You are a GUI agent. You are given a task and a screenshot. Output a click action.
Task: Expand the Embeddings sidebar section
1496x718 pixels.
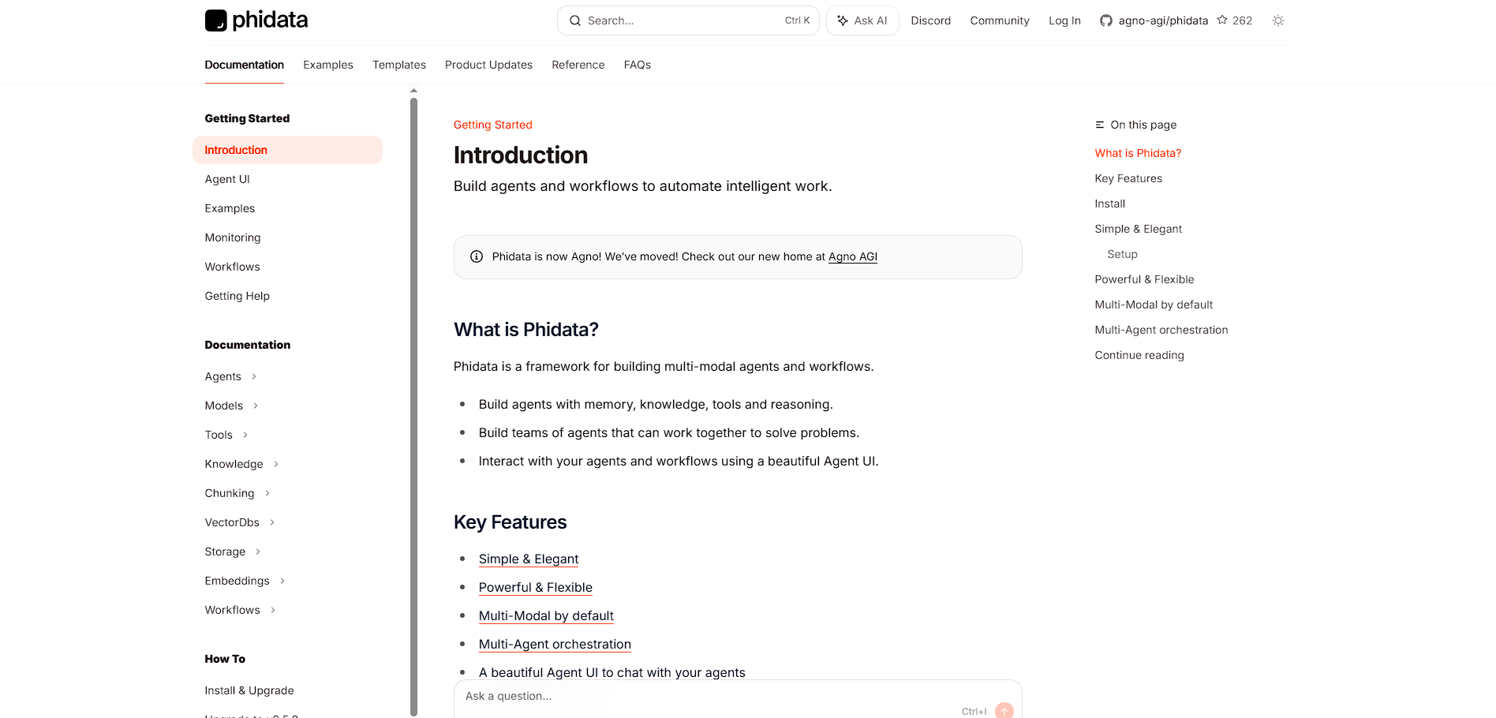(x=282, y=582)
